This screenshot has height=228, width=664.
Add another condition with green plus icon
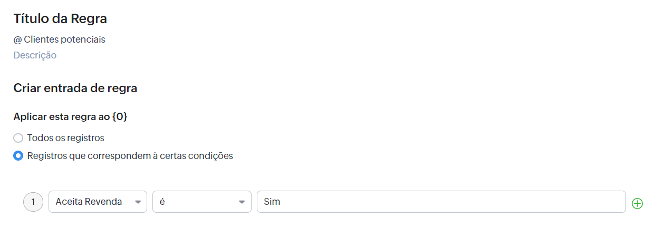(637, 203)
